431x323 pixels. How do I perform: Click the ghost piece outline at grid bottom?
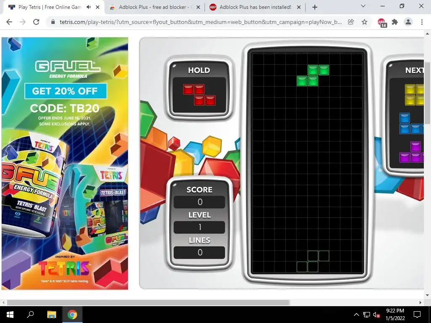313,261
